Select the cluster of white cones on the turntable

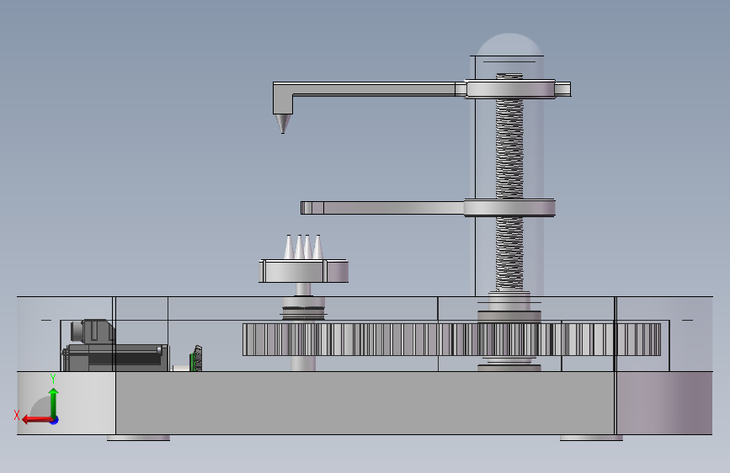[x=303, y=247]
